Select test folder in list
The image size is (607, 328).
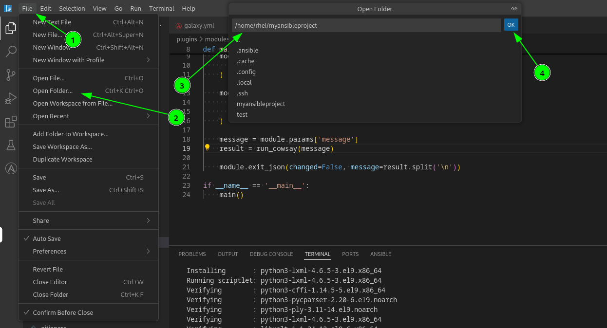point(375,115)
